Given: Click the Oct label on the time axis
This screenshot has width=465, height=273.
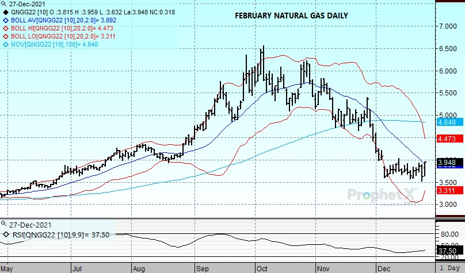Looking at the screenshot, I should tap(261, 268).
